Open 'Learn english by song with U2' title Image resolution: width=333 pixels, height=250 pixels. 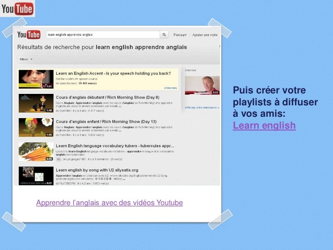(97, 170)
